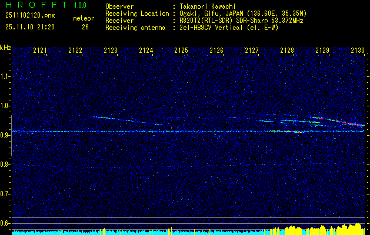The image size is (370, 235).
Task: Click the 0.9 kHz axis label
Action: [x=5, y=135]
